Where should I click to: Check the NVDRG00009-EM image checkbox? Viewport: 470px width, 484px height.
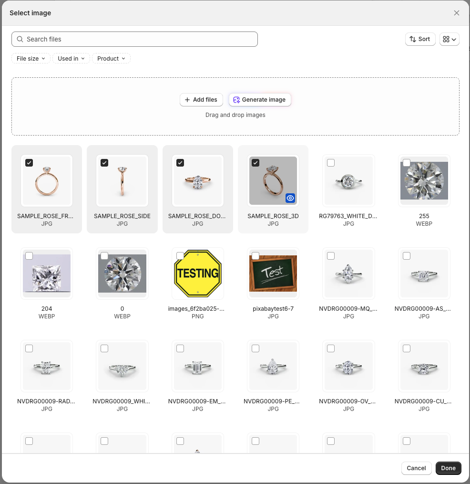[180, 348]
